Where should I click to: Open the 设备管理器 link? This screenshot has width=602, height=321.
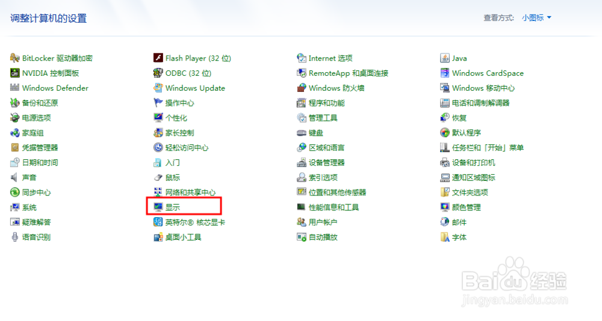click(327, 163)
